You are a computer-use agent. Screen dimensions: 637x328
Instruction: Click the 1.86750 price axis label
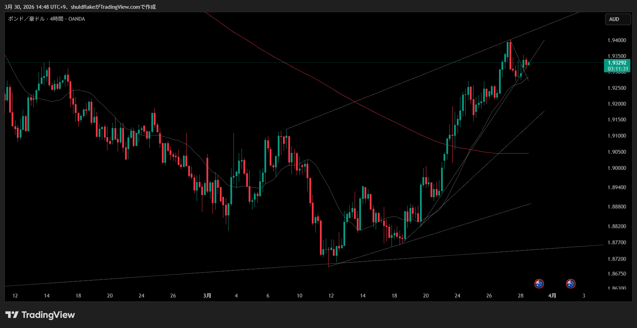[617, 274]
